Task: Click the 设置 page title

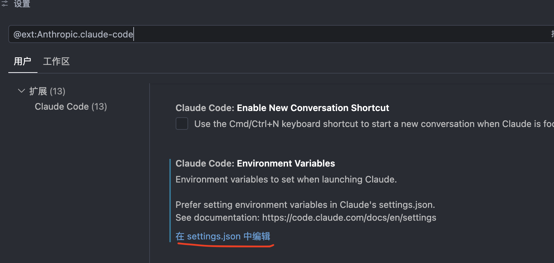Action: click(x=22, y=4)
